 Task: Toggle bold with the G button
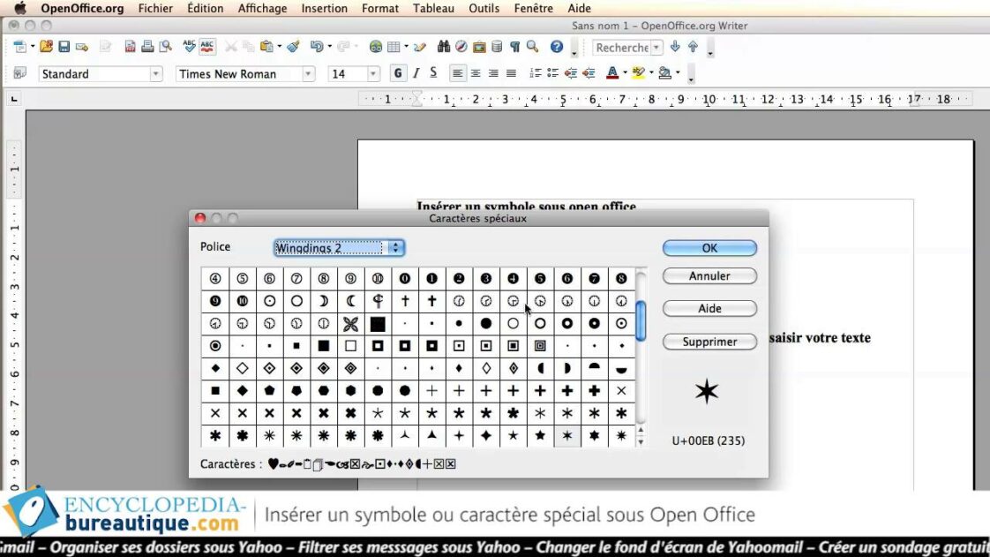point(398,73)
